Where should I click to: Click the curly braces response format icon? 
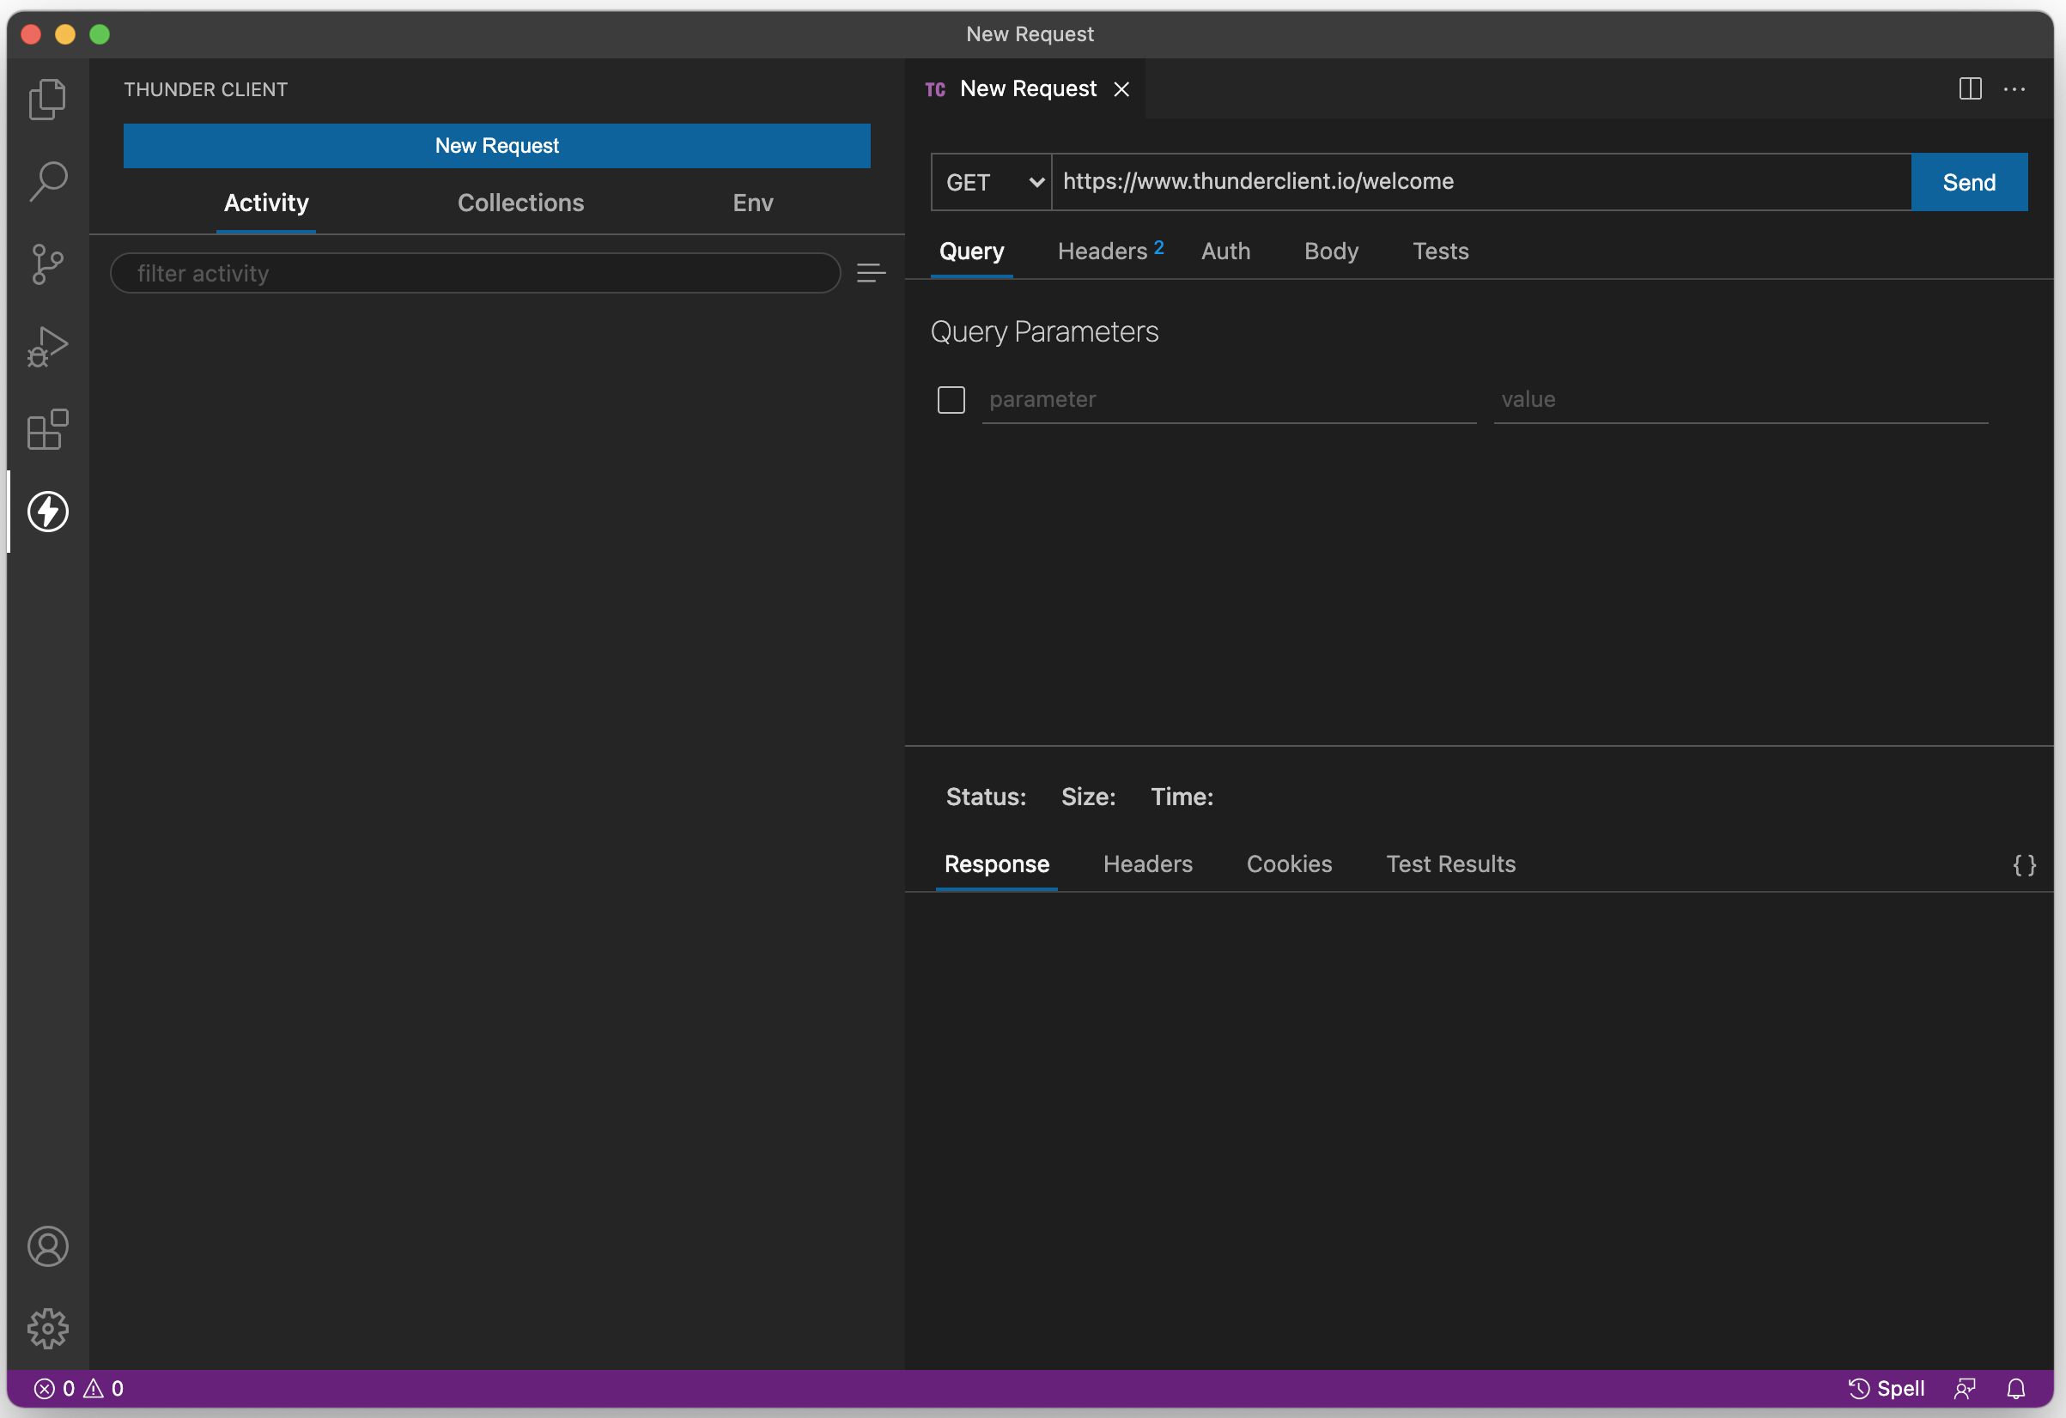click(x=2024, y=864)
